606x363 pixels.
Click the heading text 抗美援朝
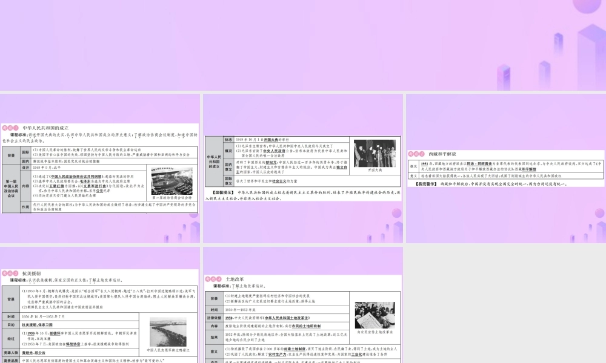pyautogui.click(x=32, y=273)
